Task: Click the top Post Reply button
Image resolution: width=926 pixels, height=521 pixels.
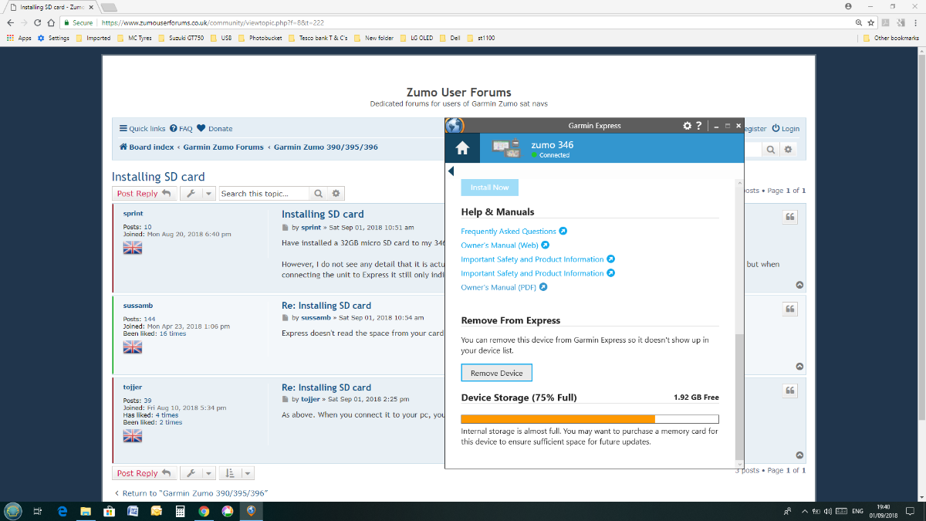Action: click(x=144, y=194)
